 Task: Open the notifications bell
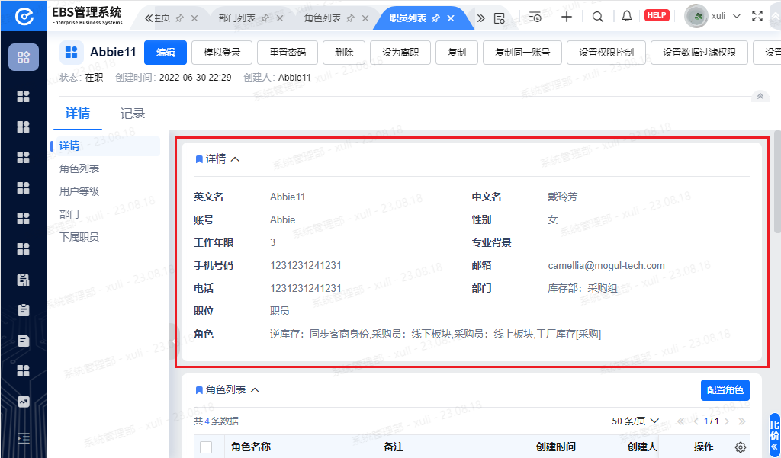click(x=627, y=17)
